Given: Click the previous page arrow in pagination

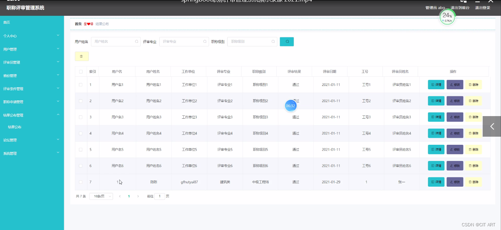Looking at the screenshot, I should point(120,196).
